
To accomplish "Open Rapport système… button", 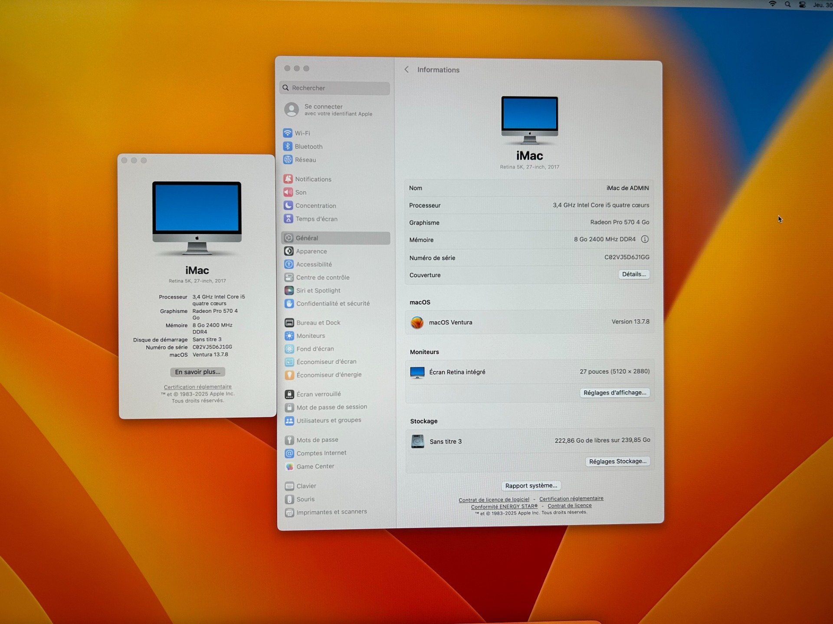I will (x=531, y=486).
